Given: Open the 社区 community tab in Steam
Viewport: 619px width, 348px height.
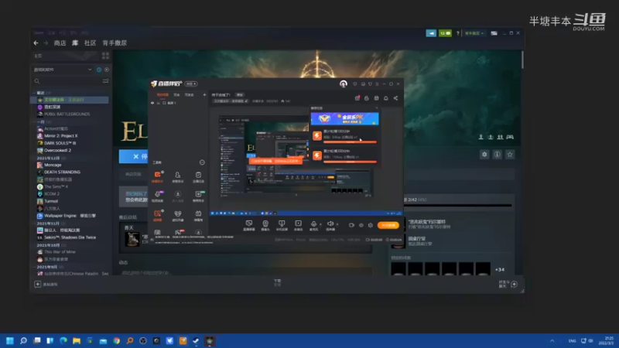Looking at the screenshot, I should [x=90, y=43].
